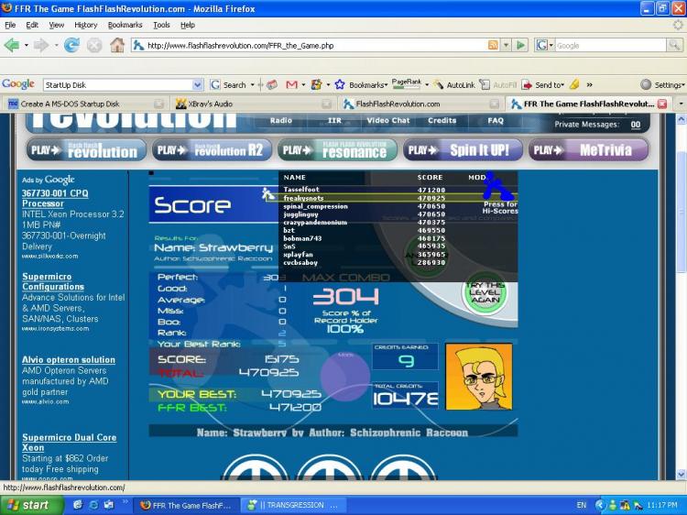Expand Google toolbar overflow chevron
The width and height of the screenshot is (687, 515).
(x=590, y=84)
